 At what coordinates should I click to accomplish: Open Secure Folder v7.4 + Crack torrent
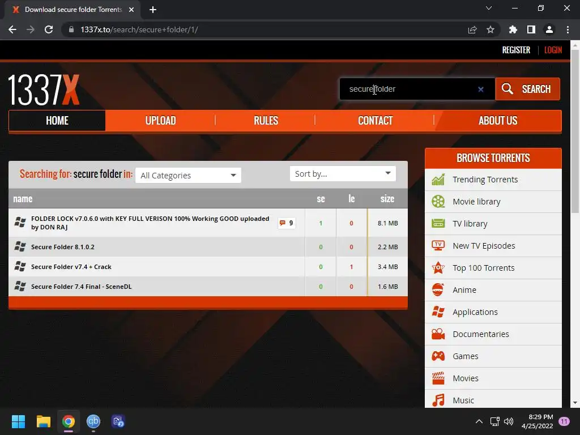tap(71, 267)
